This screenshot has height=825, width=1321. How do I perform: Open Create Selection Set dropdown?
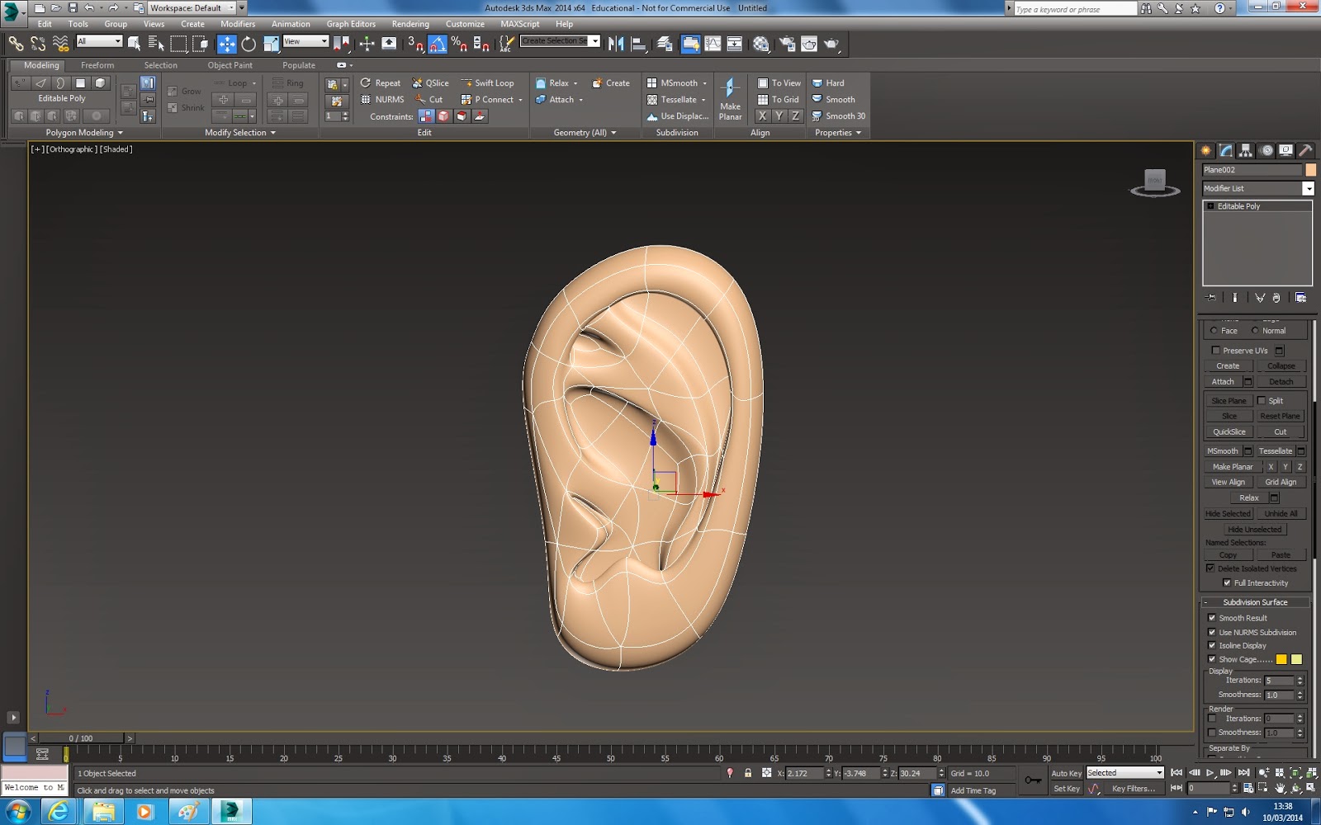[594, 41]
